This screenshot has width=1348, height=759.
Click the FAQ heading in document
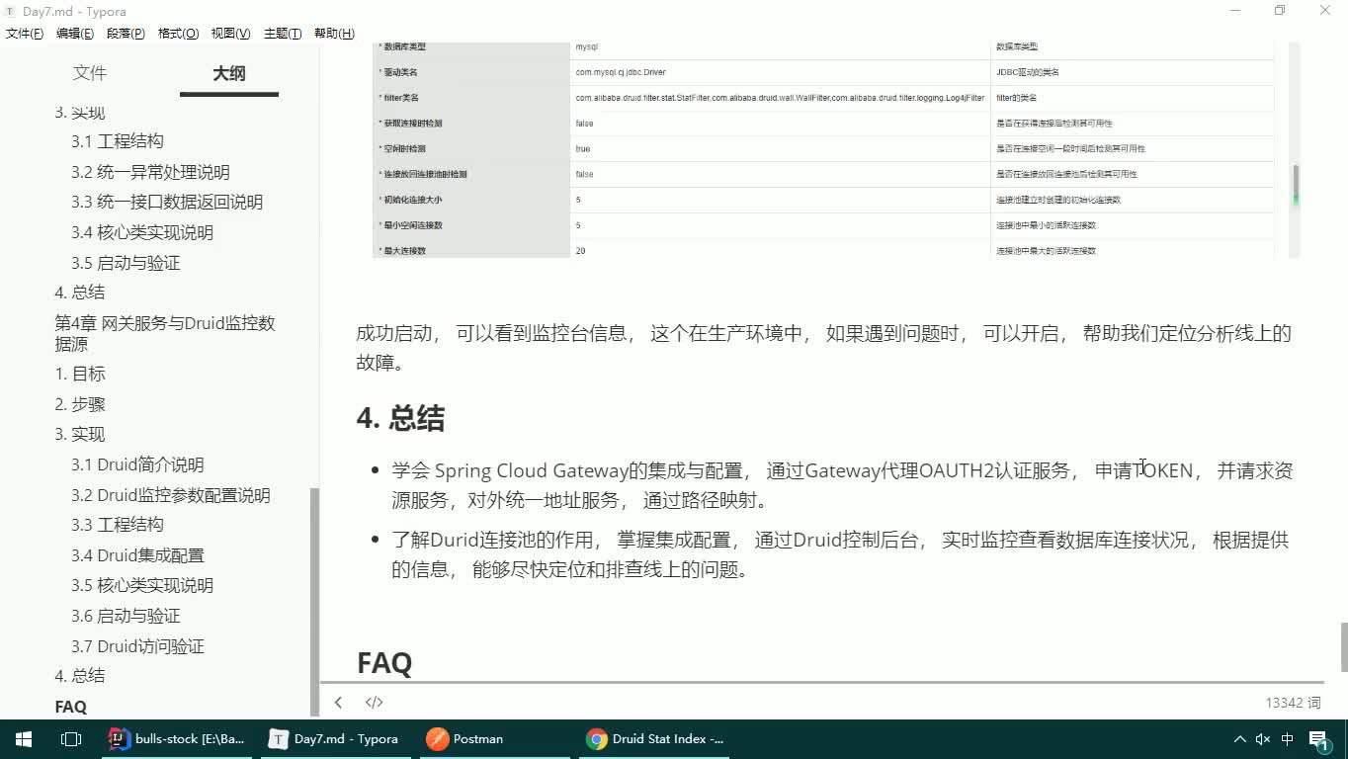(x=384, y=662)
